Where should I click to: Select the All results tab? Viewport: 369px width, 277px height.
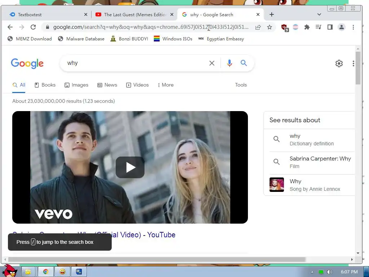tap(19, 85)
